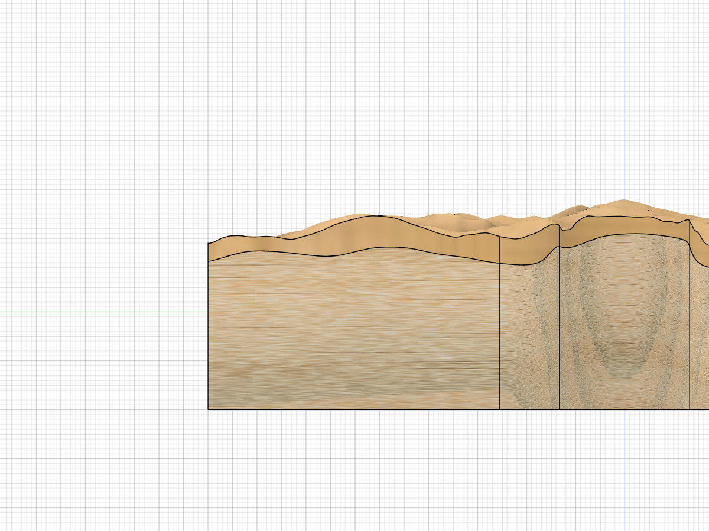Viewport: 709px width, 531px height.
Task: Select the wavy tan band above the large face
Action: click(353, 238)
